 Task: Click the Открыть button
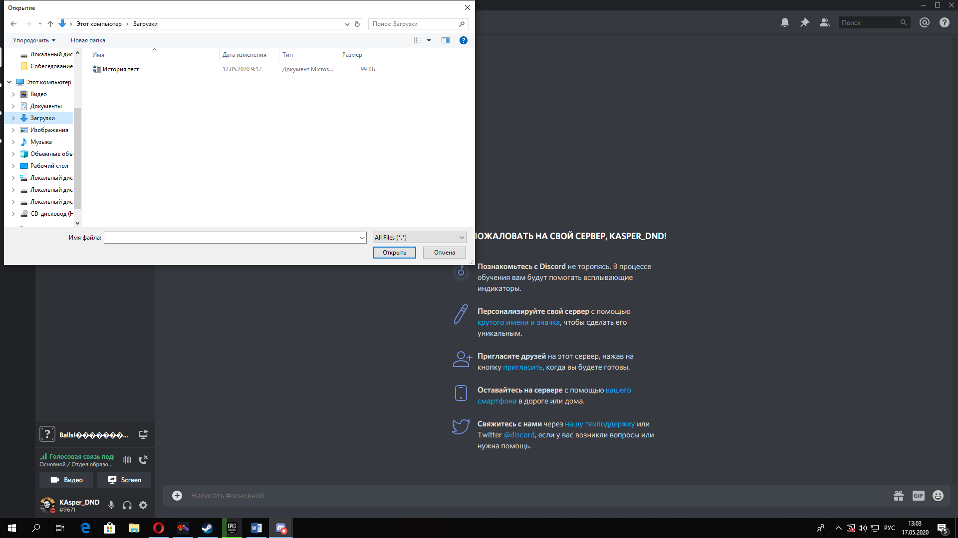tap(394, 253)
